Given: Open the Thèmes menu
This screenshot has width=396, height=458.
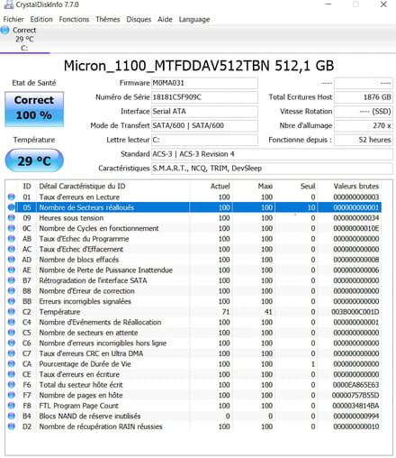Looking at the screenshot, I should 108,20.
